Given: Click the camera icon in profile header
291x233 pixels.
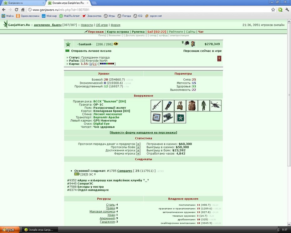Looking at the screenshot, I should [187, 43].
